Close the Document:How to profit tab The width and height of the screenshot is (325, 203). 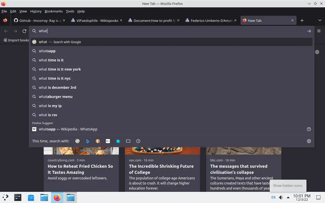pos(178,20)
